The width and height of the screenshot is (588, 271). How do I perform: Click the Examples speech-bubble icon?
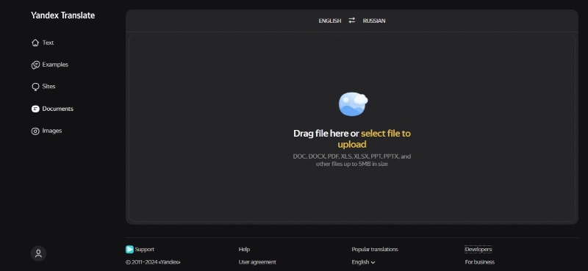coord(35,65)
